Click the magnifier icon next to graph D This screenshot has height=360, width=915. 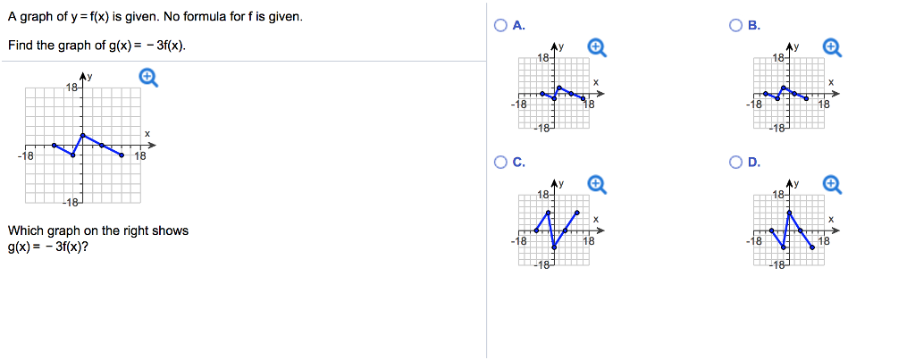point(833,185)
